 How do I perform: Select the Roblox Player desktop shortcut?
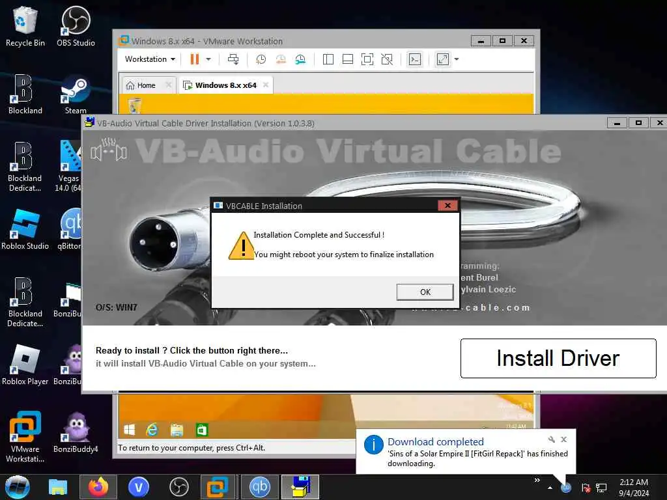(x=25, y=365)
